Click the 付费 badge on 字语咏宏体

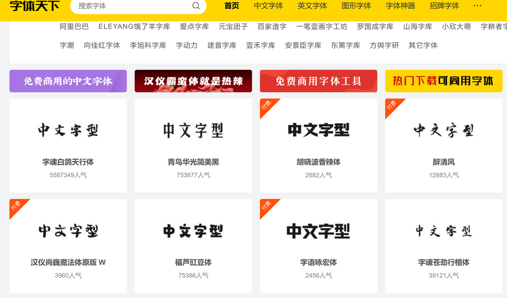(x=267, y=205)
